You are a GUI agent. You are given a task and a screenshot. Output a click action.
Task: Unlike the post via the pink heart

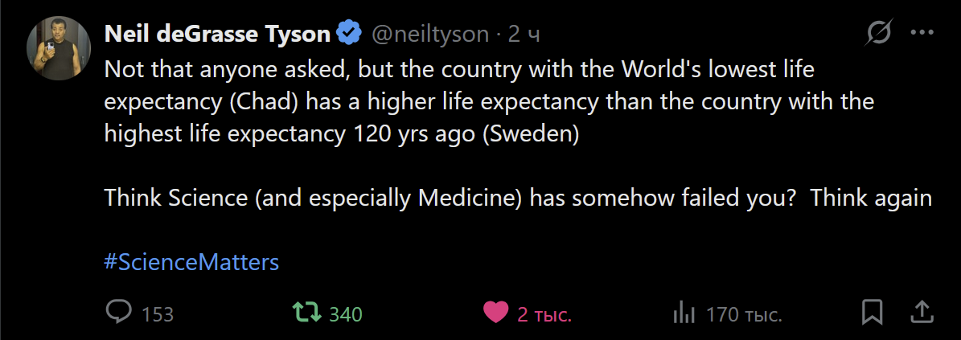[495, 313]
